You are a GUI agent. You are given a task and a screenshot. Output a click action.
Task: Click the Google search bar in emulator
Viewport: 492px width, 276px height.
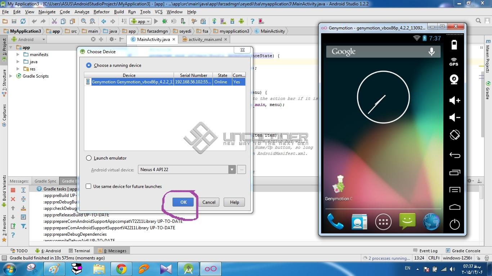pos(383,51)
